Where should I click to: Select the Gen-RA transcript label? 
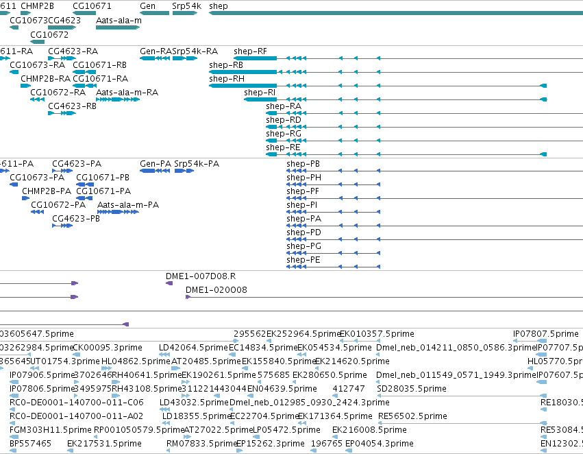click(x=156, y=51)
